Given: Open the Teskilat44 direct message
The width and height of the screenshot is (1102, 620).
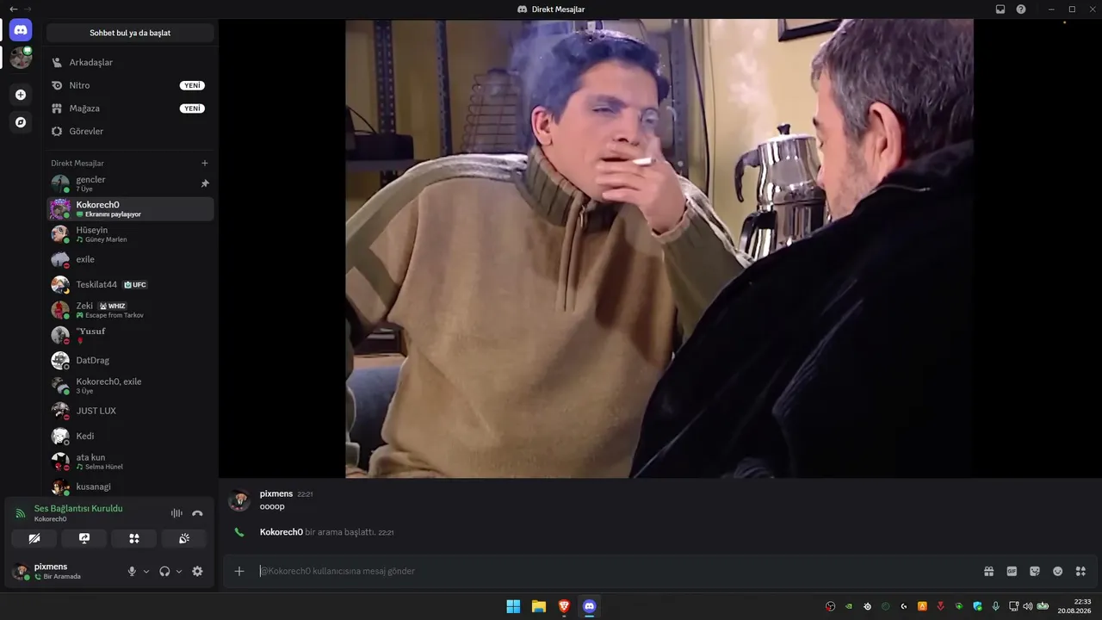Looking at the screenshot, I should [130, 284].
